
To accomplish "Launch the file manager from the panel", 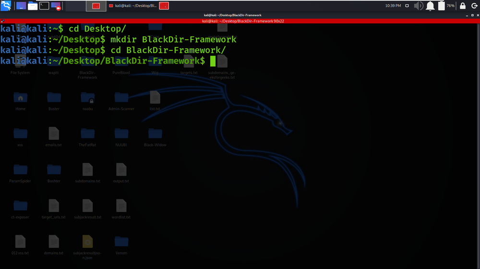I will click(x=33, y=6).
